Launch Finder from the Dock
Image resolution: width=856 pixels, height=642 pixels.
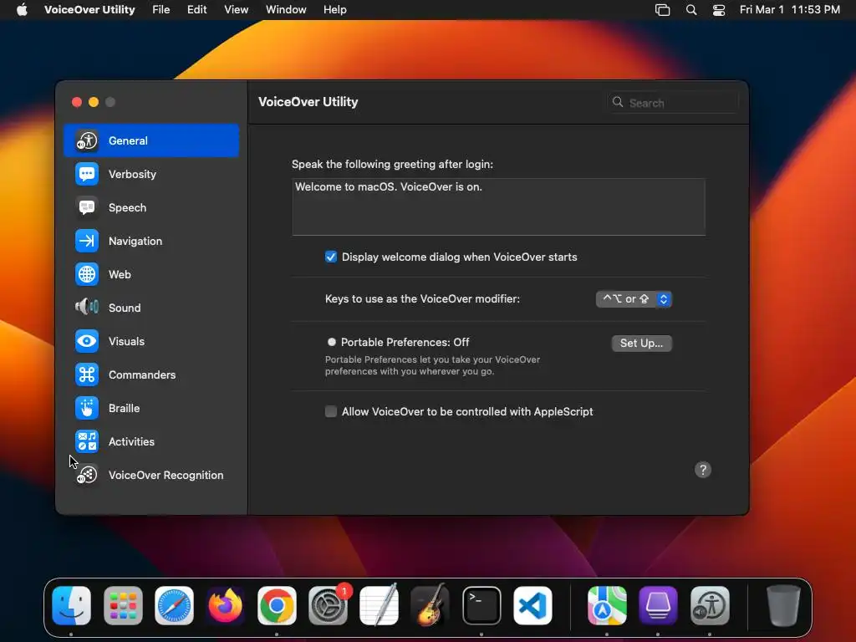[x=72, y=605]
